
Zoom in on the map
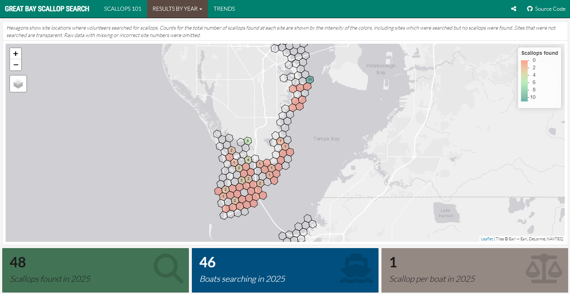[x=16, y=54]
